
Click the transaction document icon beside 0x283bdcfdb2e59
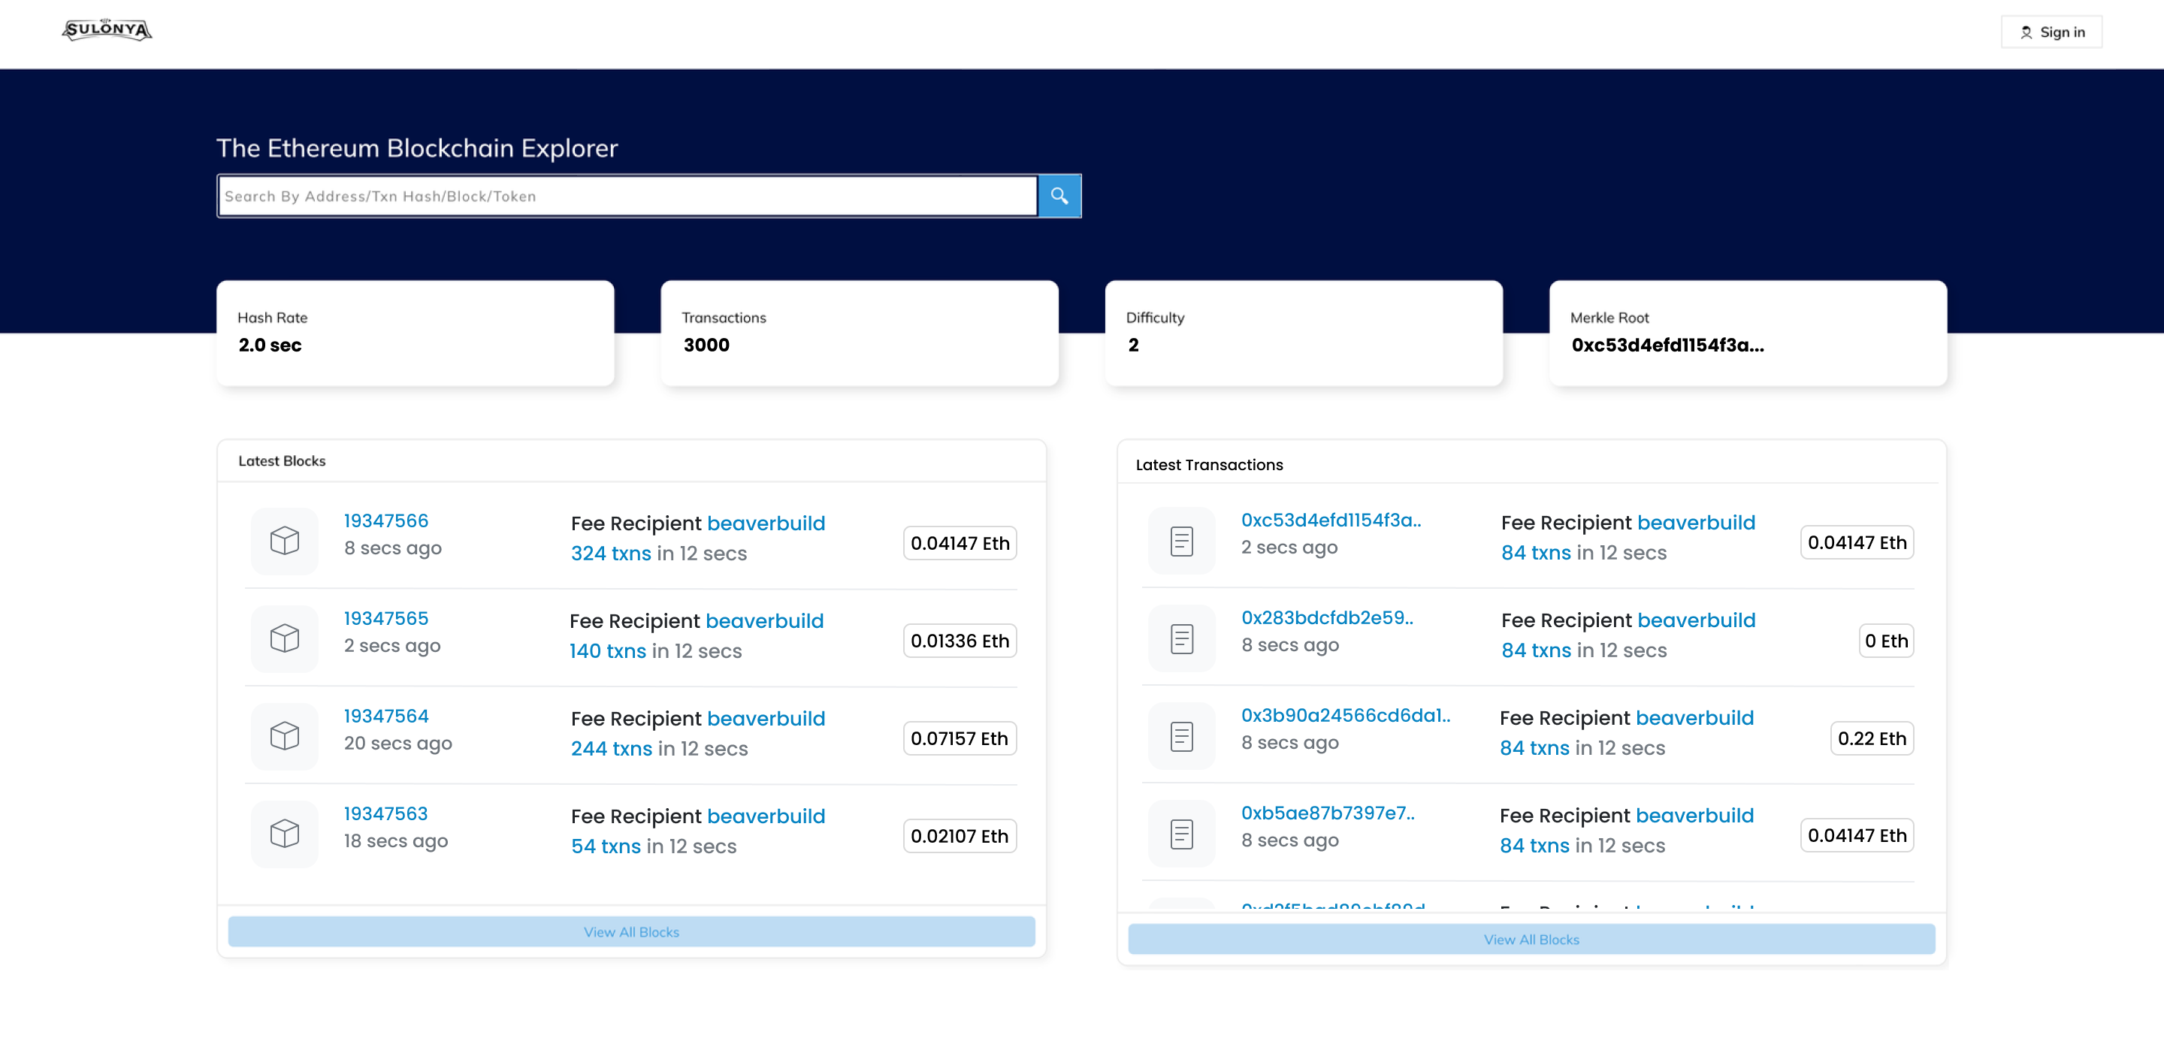(1181, 638)
